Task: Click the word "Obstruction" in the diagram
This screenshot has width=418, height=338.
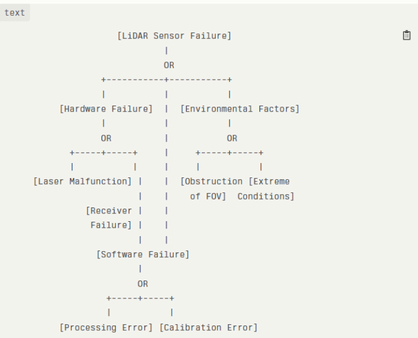Action: pos(213,182)
